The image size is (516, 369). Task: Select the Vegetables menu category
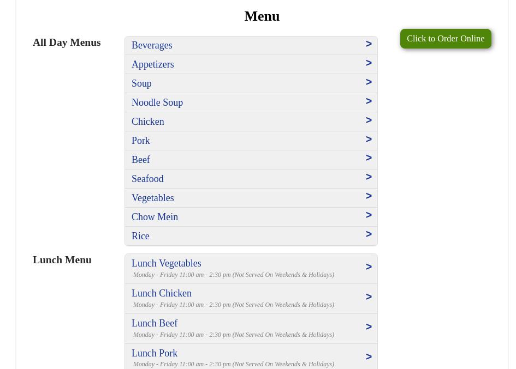[x=152, y=198]
